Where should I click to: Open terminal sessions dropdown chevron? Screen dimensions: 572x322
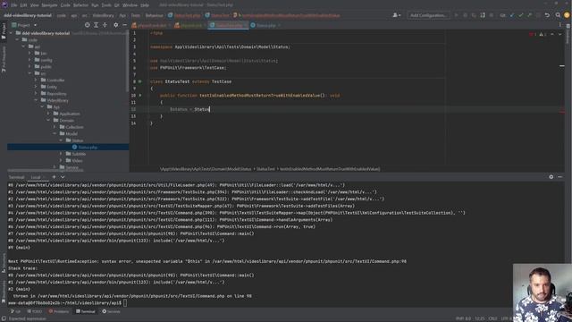(x=63, y=177)
